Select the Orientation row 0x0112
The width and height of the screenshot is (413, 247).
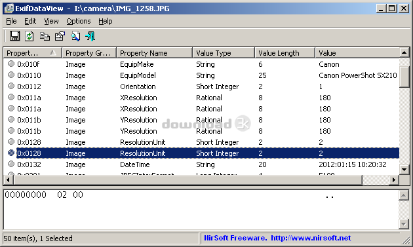[x=201, y=86]
